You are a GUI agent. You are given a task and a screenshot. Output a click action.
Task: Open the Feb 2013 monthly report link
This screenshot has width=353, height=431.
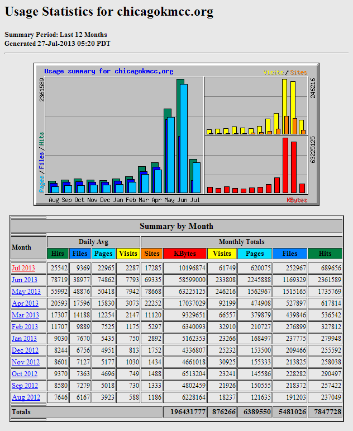click(25, 327)
